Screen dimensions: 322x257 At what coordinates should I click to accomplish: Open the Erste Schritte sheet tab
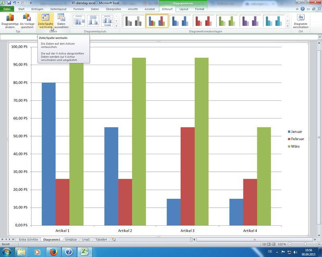point(28,239)
